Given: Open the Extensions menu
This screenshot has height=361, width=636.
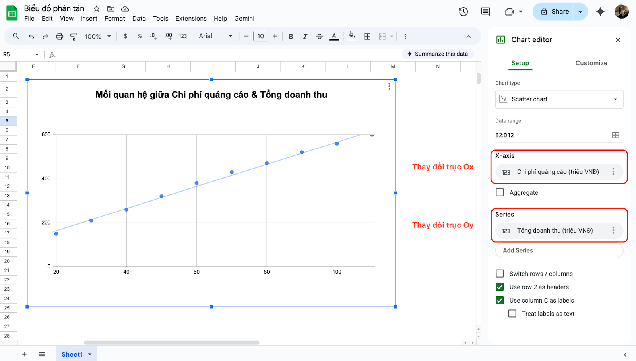Looking at the screenshot, I should click(191, 19).
